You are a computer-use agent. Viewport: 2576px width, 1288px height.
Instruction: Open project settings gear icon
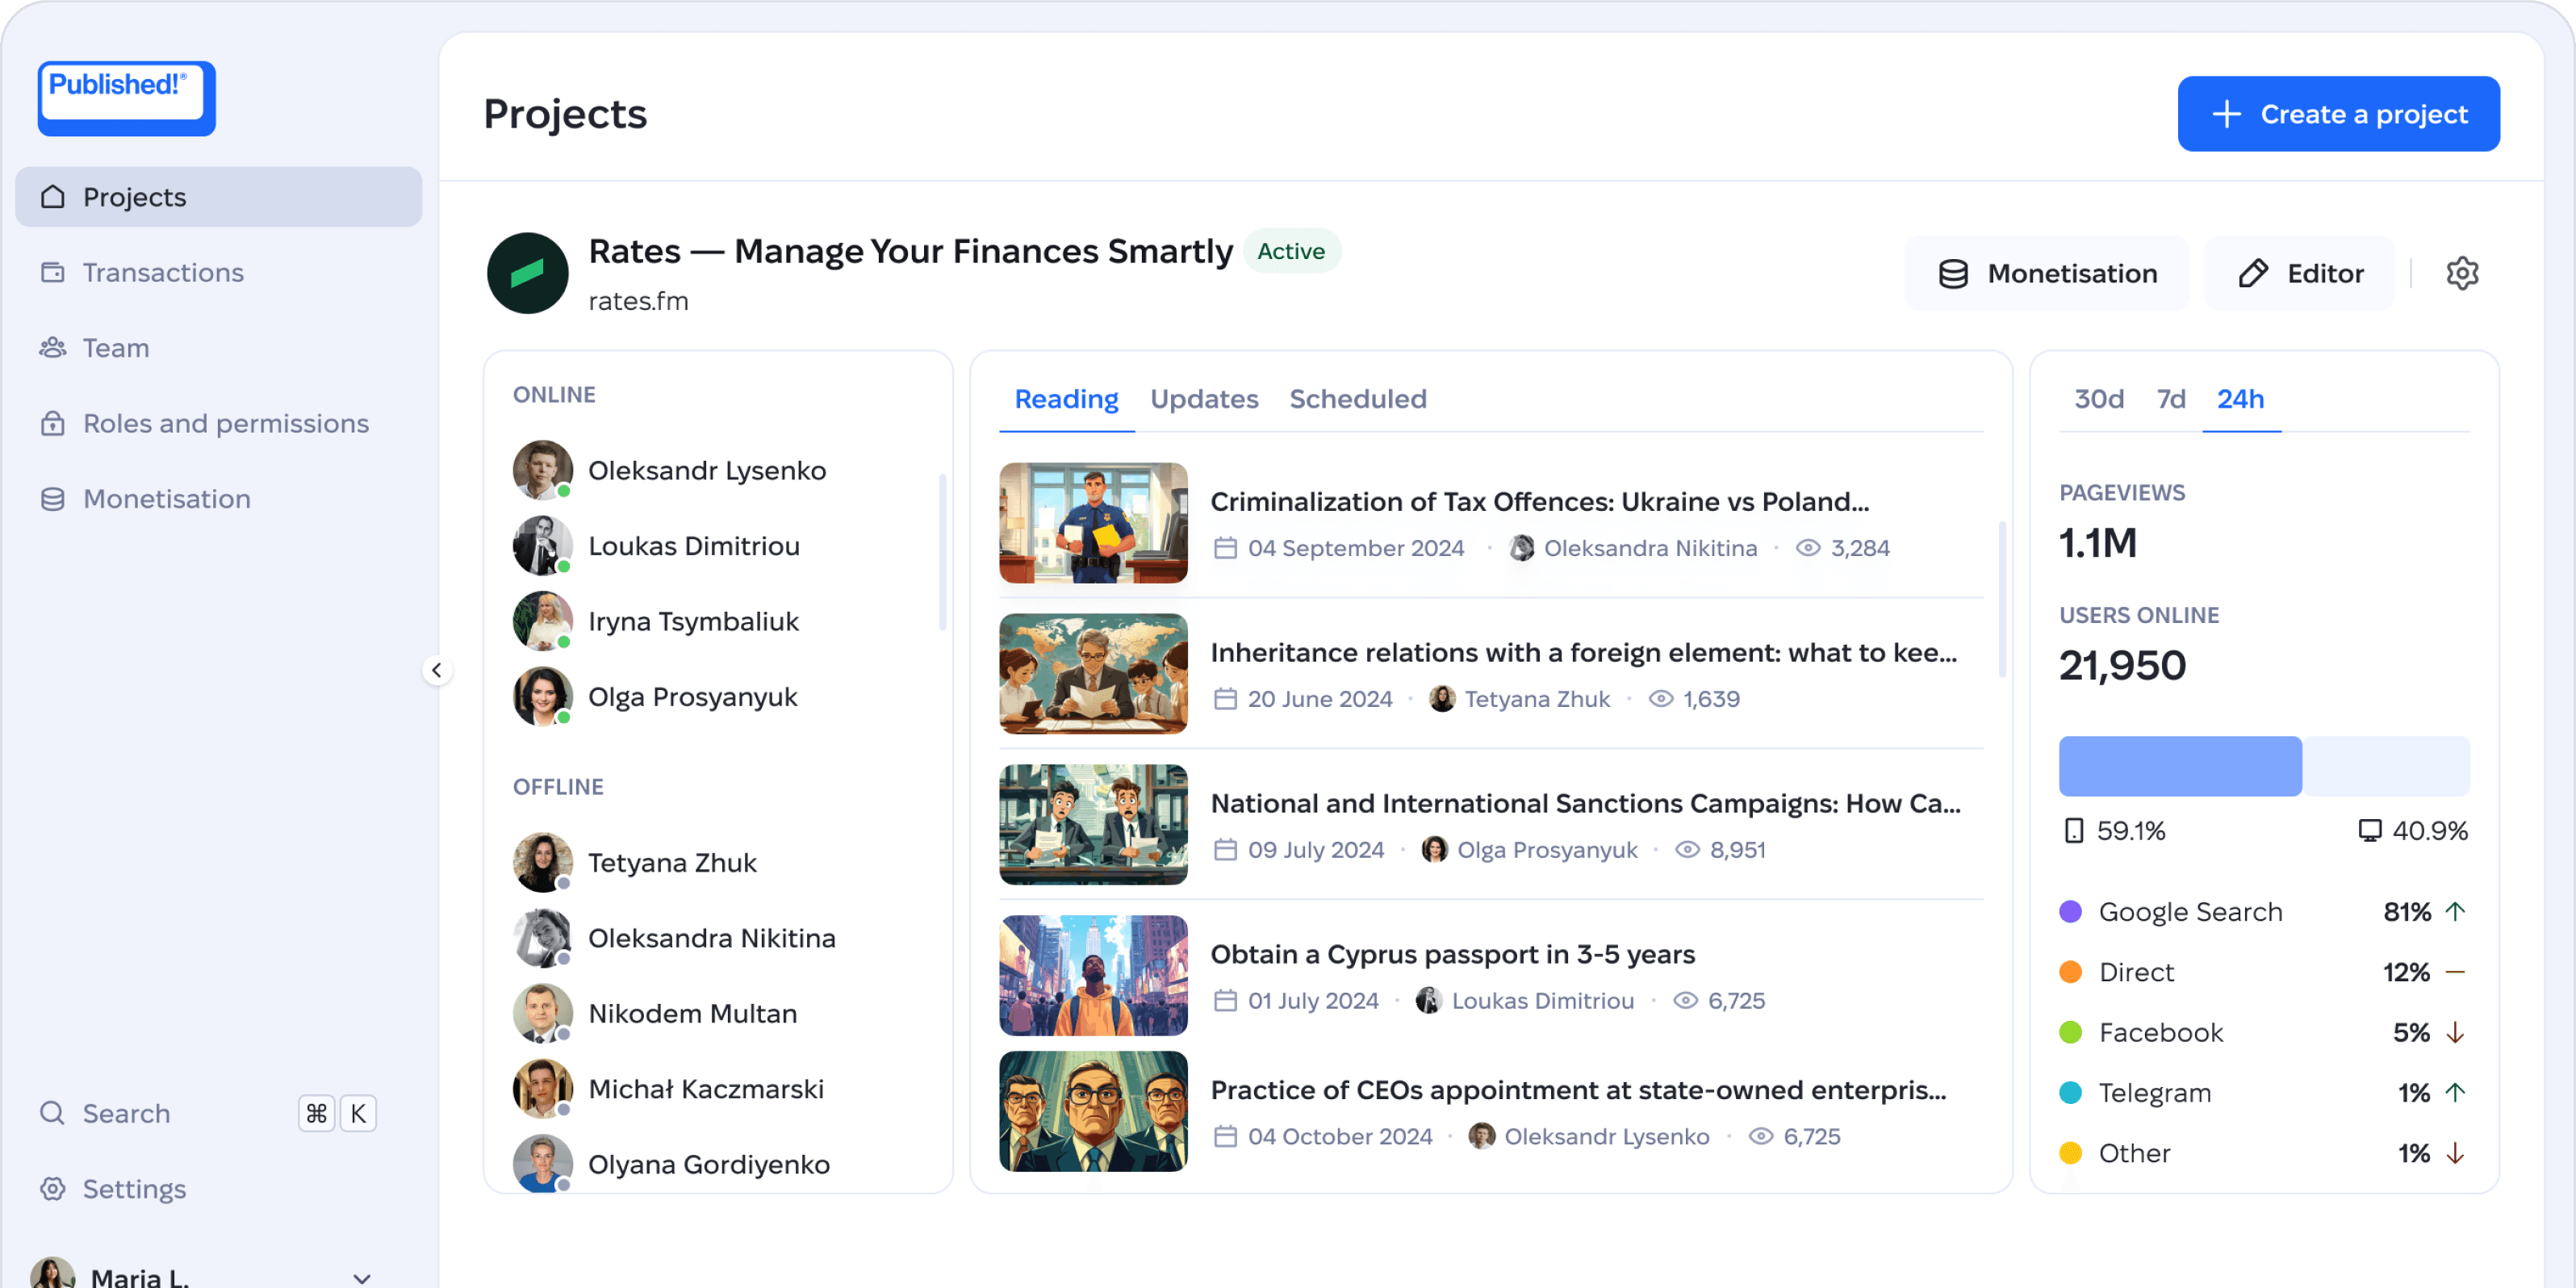[x=2461, y=273]
